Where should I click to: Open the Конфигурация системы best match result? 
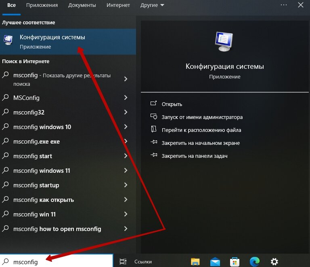tap(68, 42)
